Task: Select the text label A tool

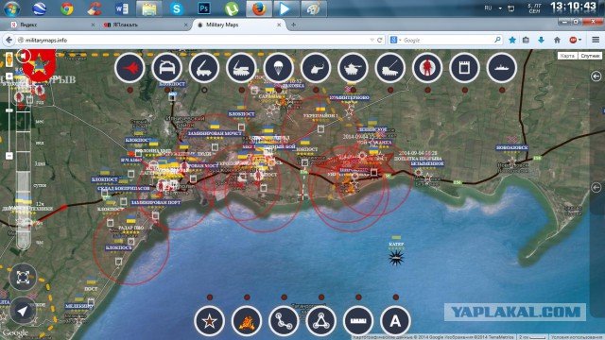Action: [395, 321]
